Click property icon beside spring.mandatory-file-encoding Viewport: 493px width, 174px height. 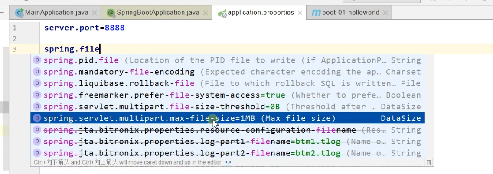click(37, 72)
